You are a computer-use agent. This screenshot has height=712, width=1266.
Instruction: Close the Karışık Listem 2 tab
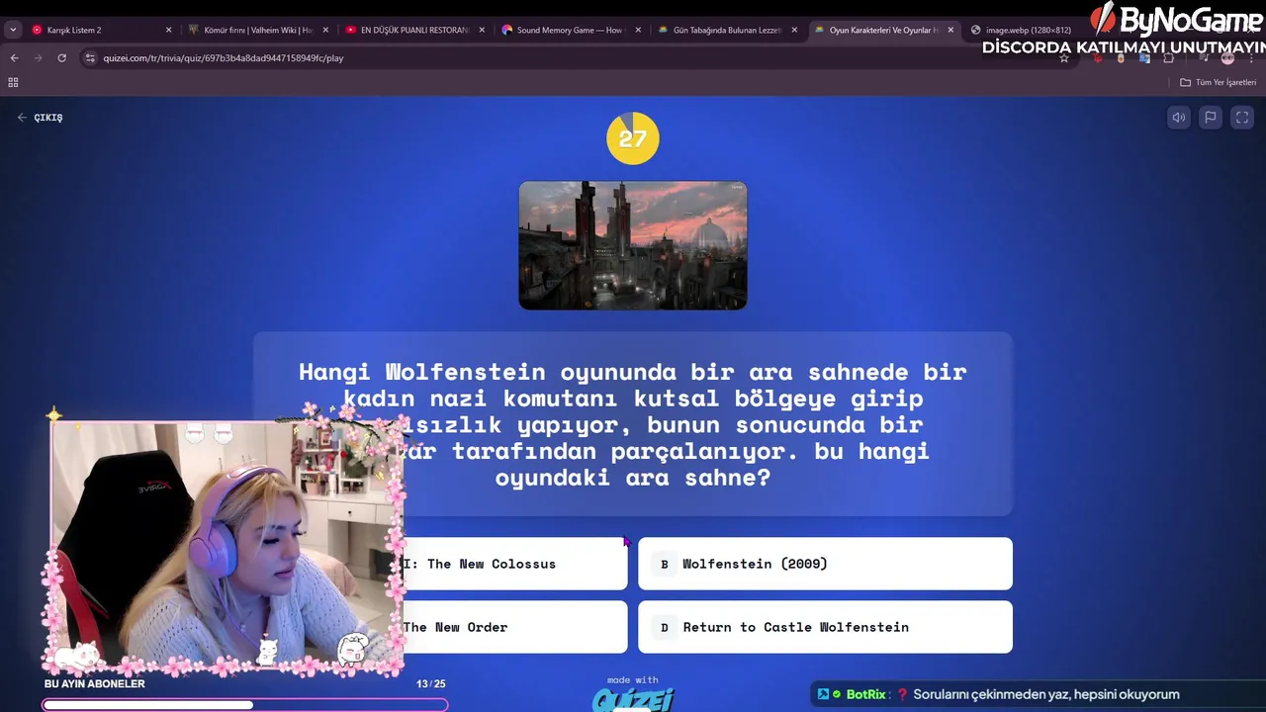[168, 30]
